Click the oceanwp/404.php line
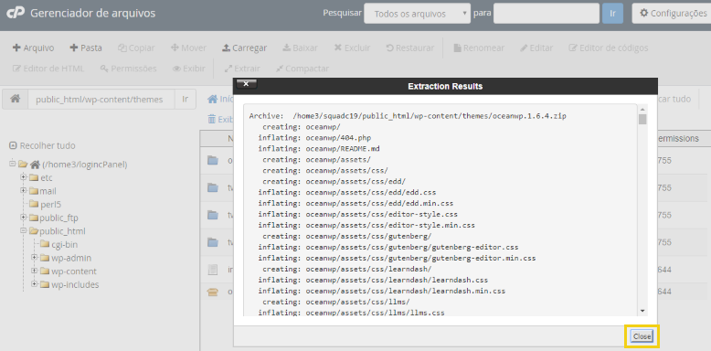This screenshot has height=351, width=711. [314, 138]
